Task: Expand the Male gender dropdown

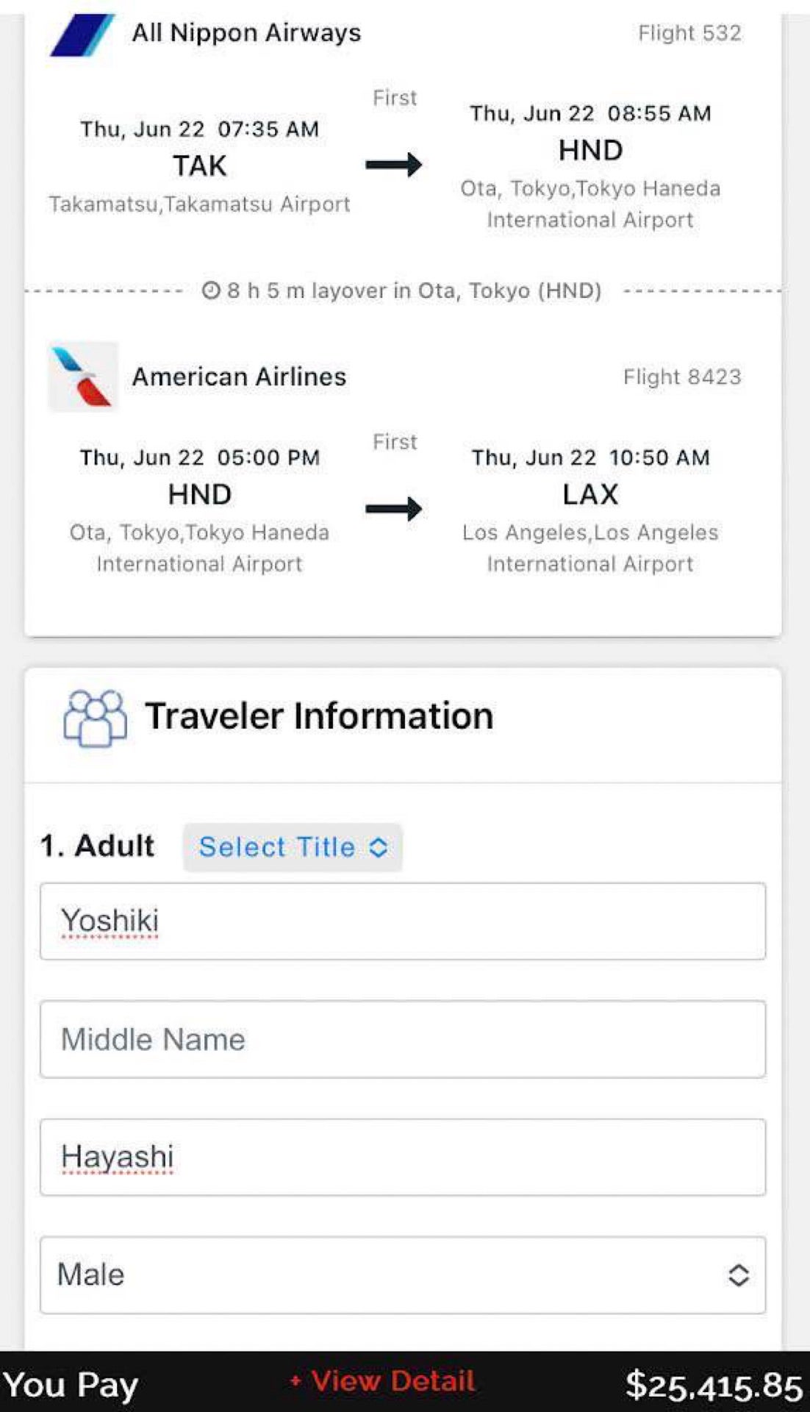Action: 402,1274
